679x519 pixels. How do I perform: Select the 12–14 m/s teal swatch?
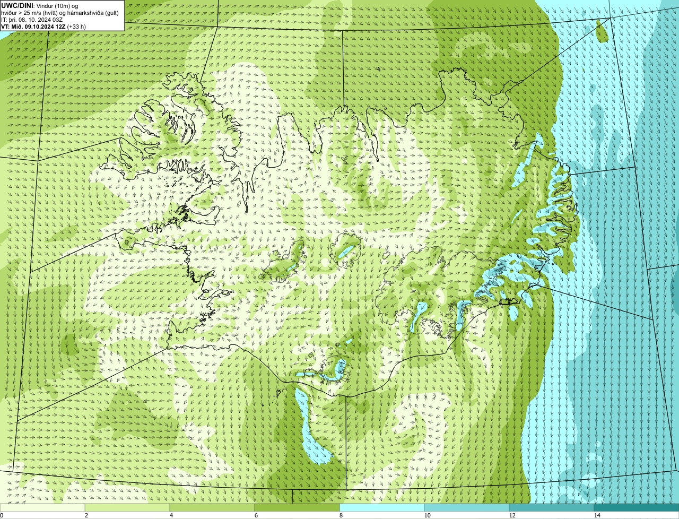tap(552, 507)
